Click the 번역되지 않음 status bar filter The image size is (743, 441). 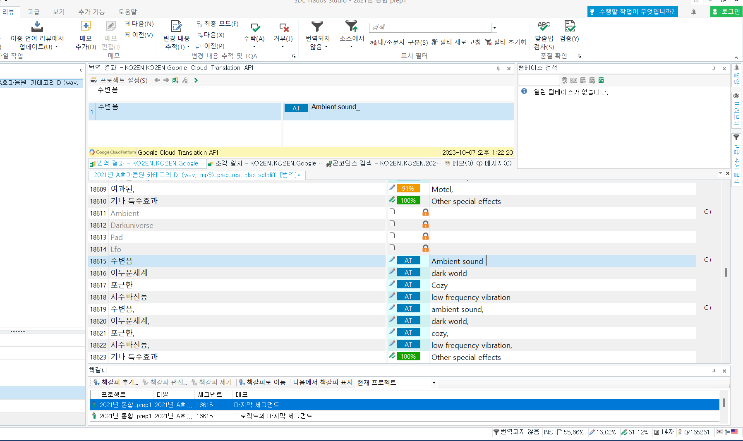tap(516, 432)
